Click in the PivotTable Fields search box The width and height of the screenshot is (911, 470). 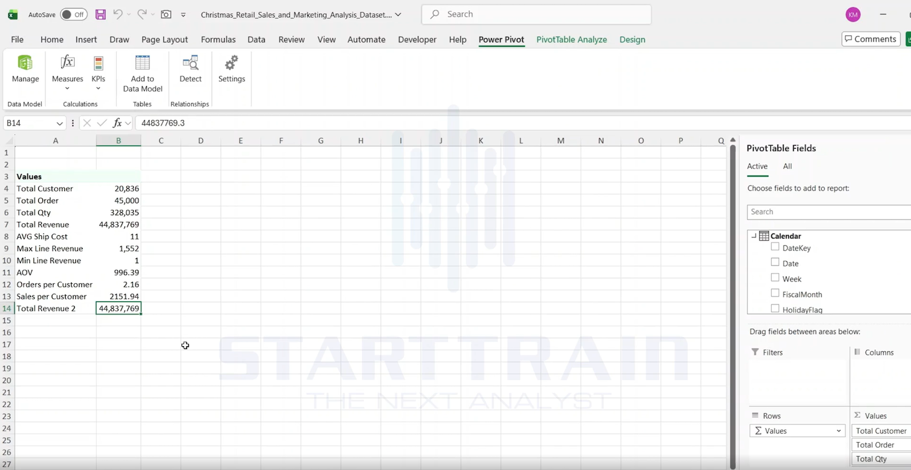[829, 212]
